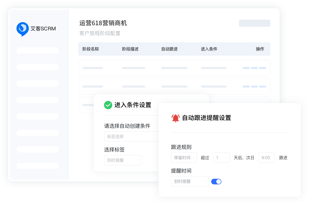Click the 艾客SCRM logo icon

click(x=22, y=29)
